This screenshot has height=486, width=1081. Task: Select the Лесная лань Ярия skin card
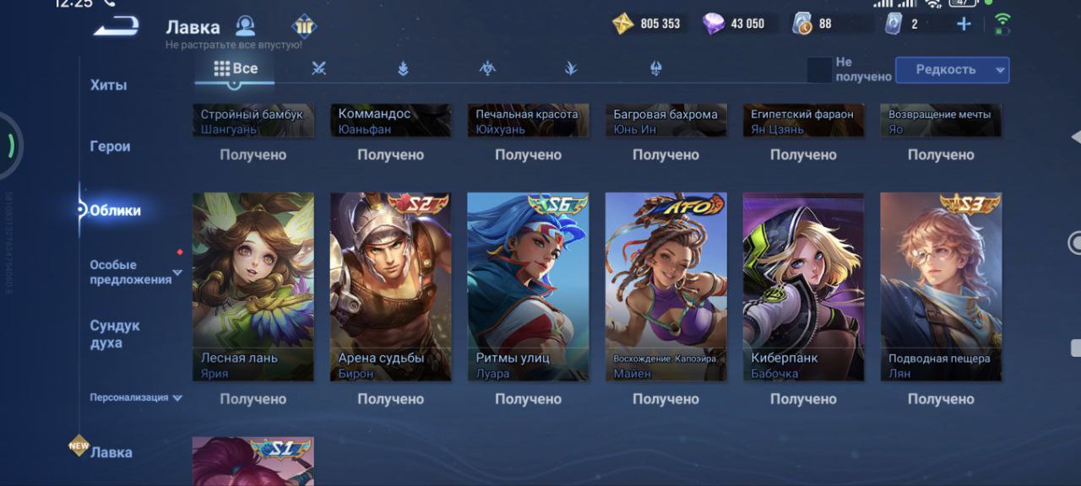point(253,287)
